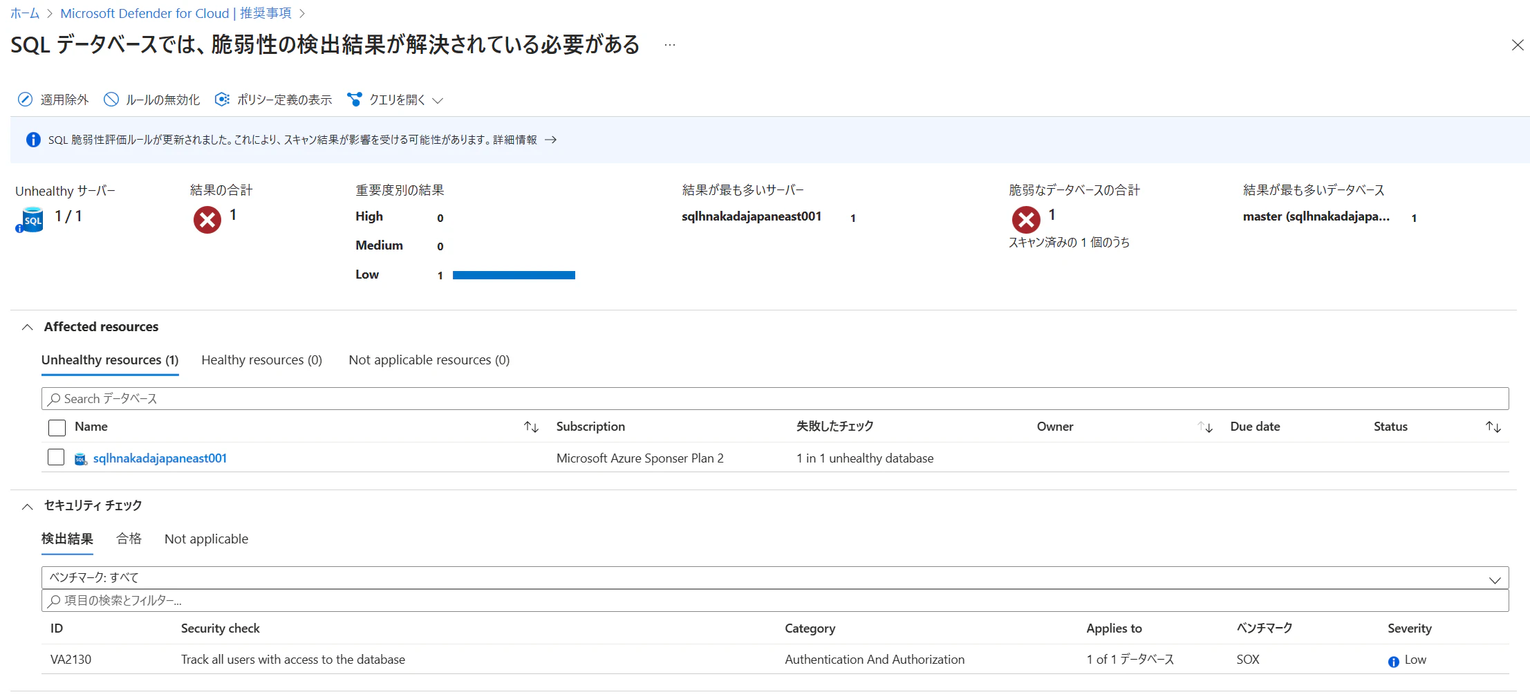Collapse the セキュリティ チェック section
This screenshot has height=699, width=1530.
[27, 507]
